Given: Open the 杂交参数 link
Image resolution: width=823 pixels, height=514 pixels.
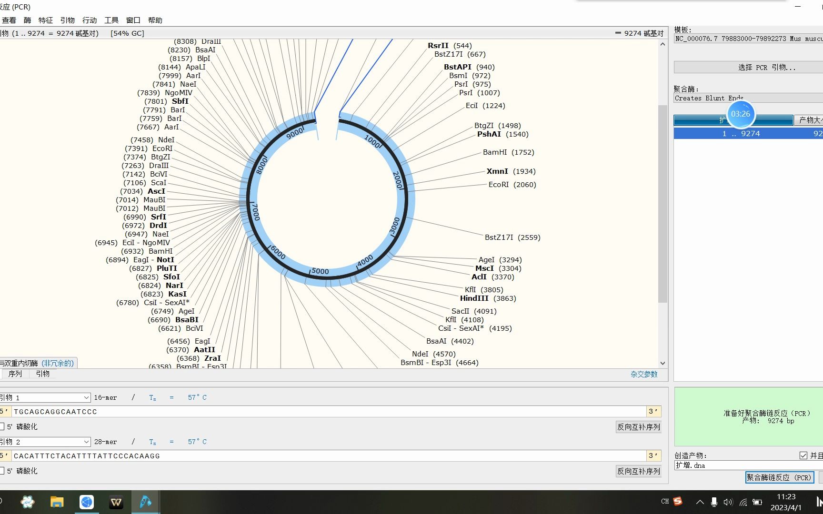Looking at the screenshot, I should pos(644,375).
